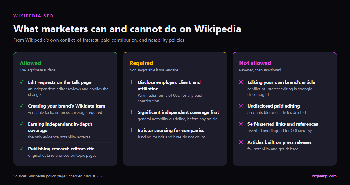
Task: Click the text Wikimedia Terms of Use, for any paid contribution
Action: pyautogui.click(x=170, y=98)
